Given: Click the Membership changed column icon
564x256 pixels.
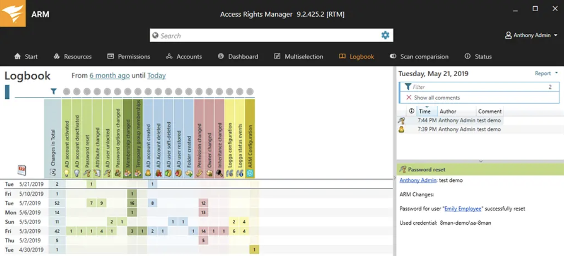Looking at the screenshot, I should tap(128, 173).
